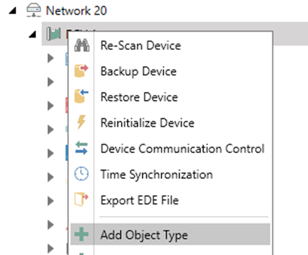308x255 pixels.
Task: Click the Restore Device database icon
Action: click(x=81, y=96)
